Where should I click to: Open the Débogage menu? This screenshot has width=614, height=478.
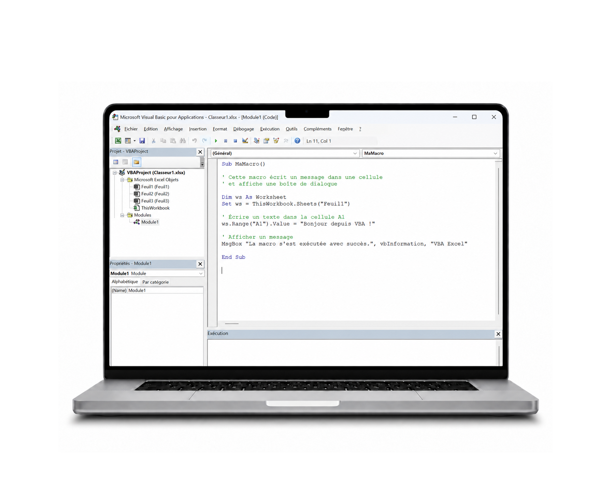pos(243,129)
